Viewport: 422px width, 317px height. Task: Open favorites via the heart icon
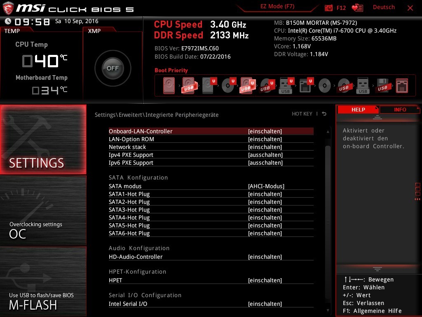pos(357,8)
